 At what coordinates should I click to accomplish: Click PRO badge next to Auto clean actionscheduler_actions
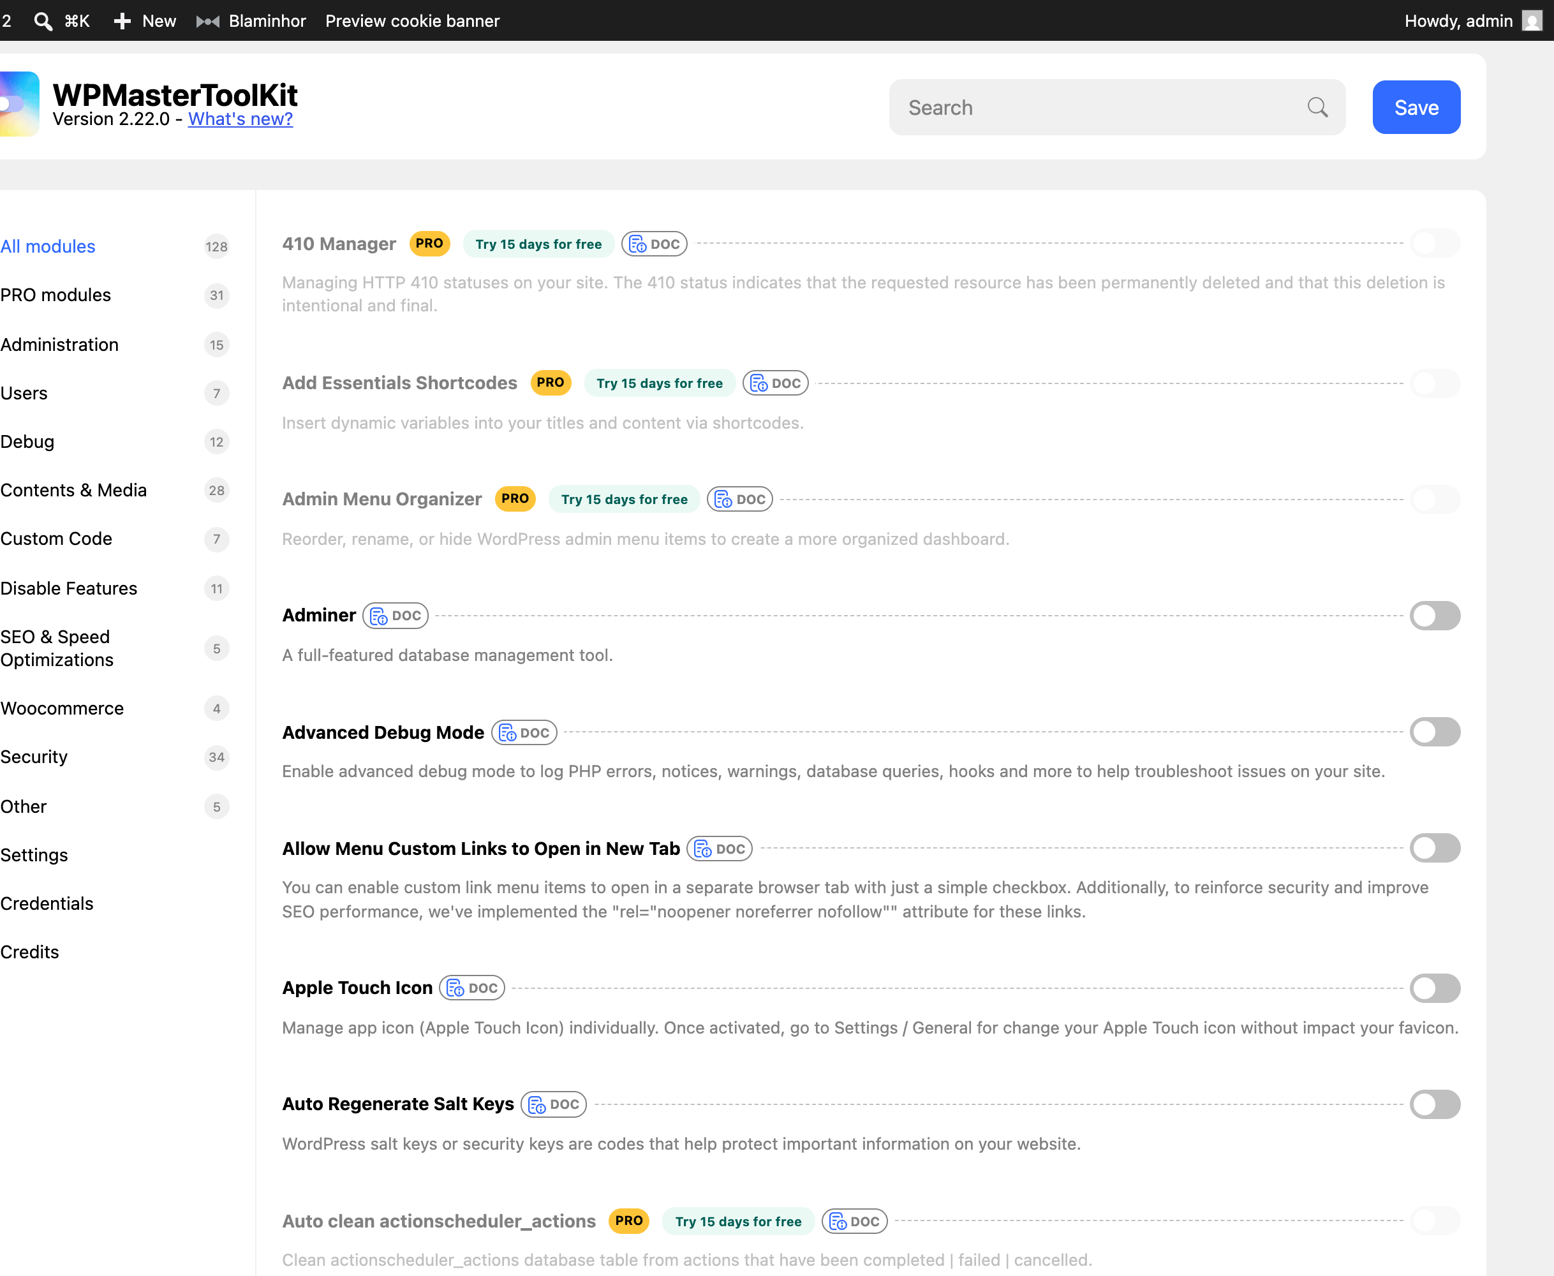tap(629, 1220)
